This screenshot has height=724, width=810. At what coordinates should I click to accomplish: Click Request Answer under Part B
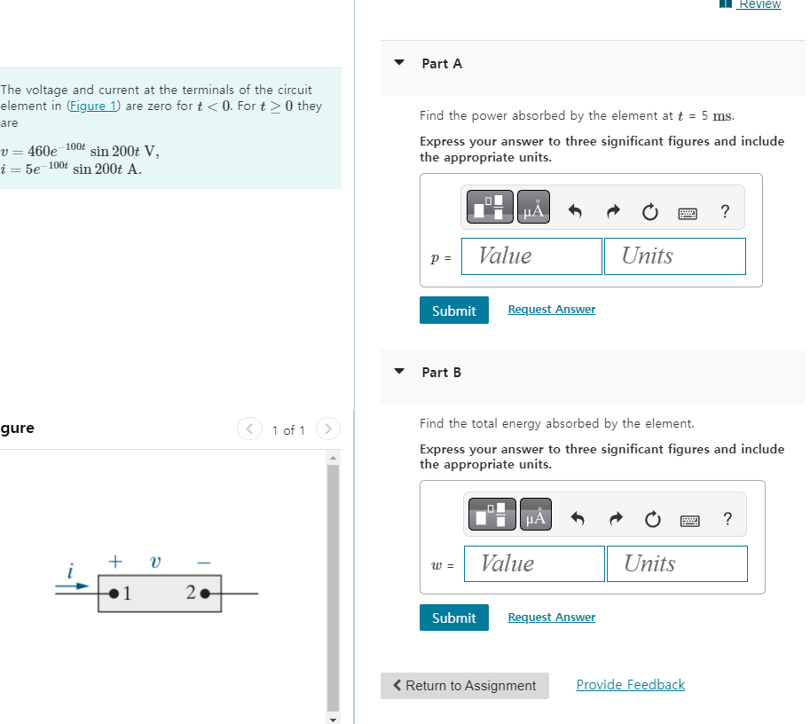[x=551, y=617]
